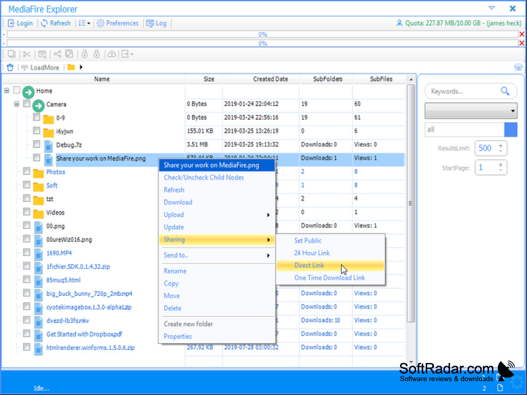Check the Home checkbox
The image size is (527, 395).
(x=16, y=90)
